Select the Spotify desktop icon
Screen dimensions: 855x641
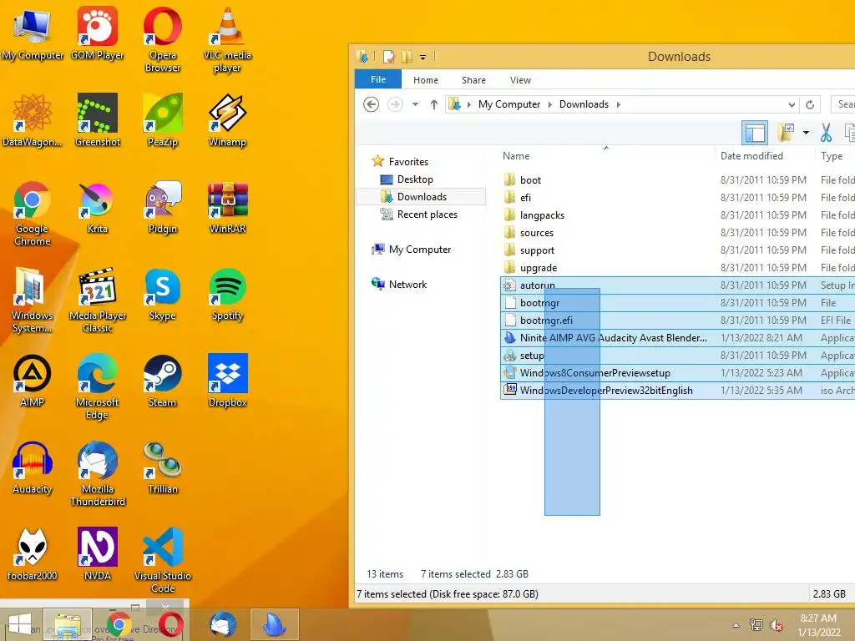227,295
